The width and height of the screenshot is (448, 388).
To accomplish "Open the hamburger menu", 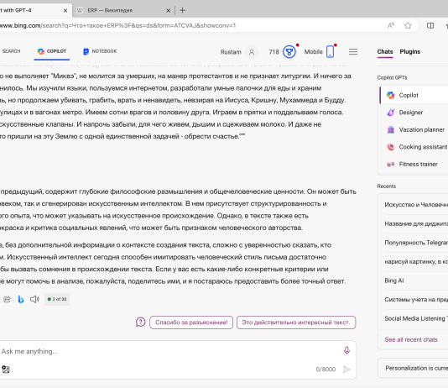I will 353,52.
